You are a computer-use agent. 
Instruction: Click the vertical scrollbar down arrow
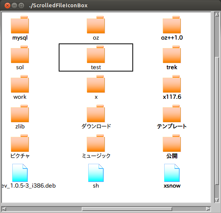coord(217,200)
